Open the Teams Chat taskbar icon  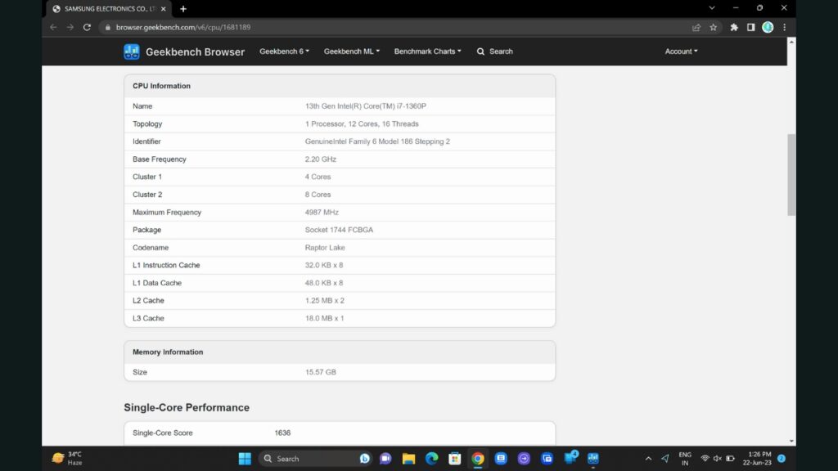385,458
